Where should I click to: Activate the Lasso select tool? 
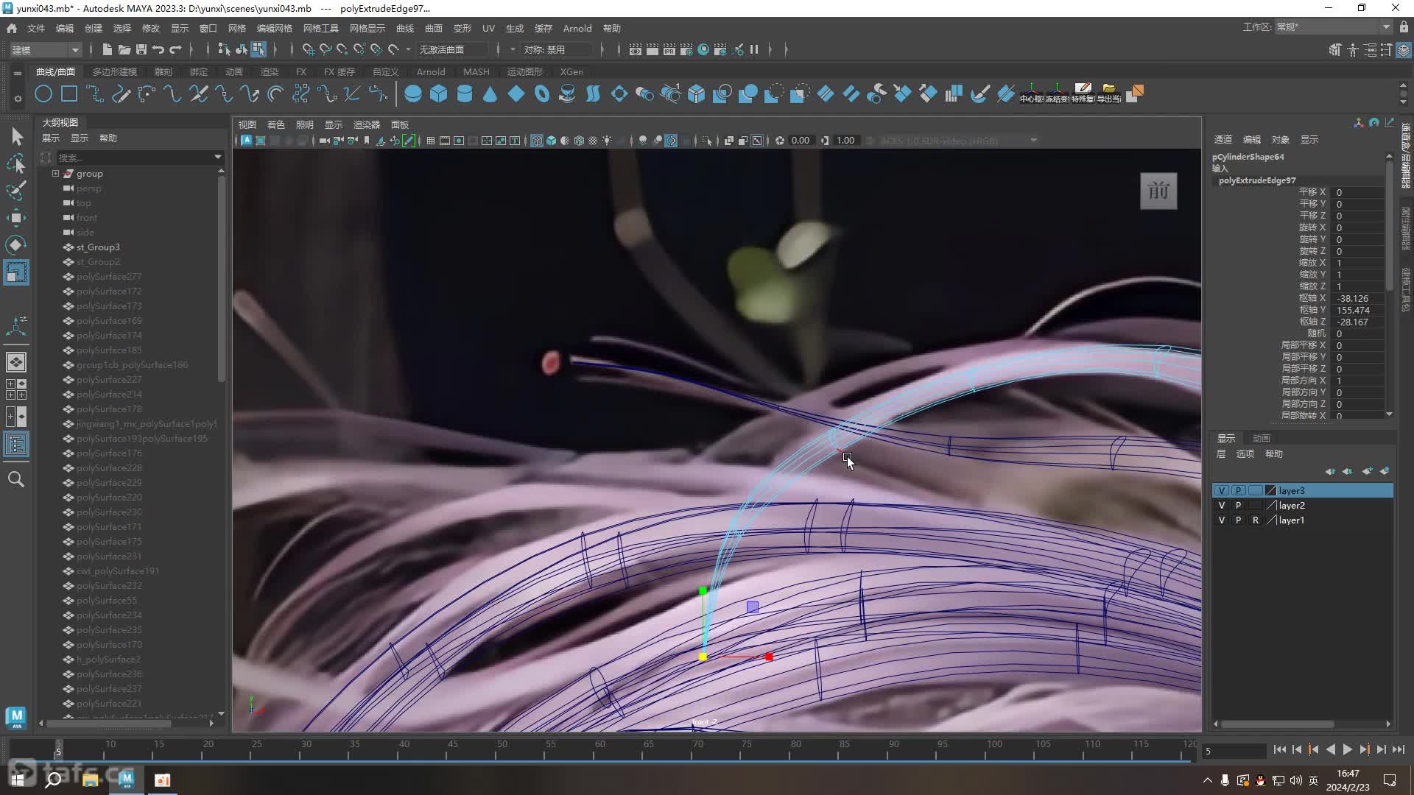click(16, 163)
